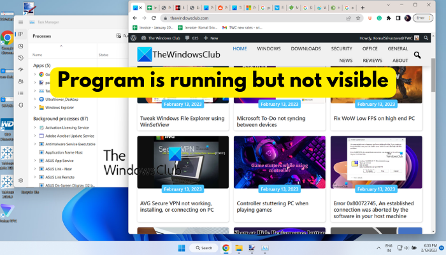Click site search magnifier beside nav menu
The image size is (446, 255).
(417, 55)
